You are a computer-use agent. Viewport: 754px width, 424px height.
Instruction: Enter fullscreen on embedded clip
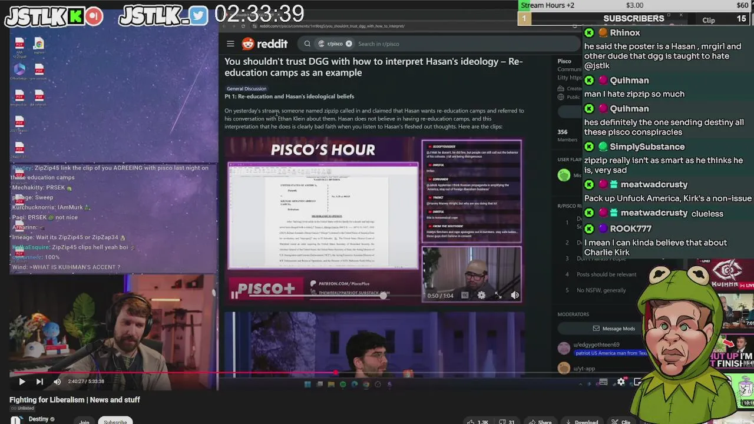point(498,296)
